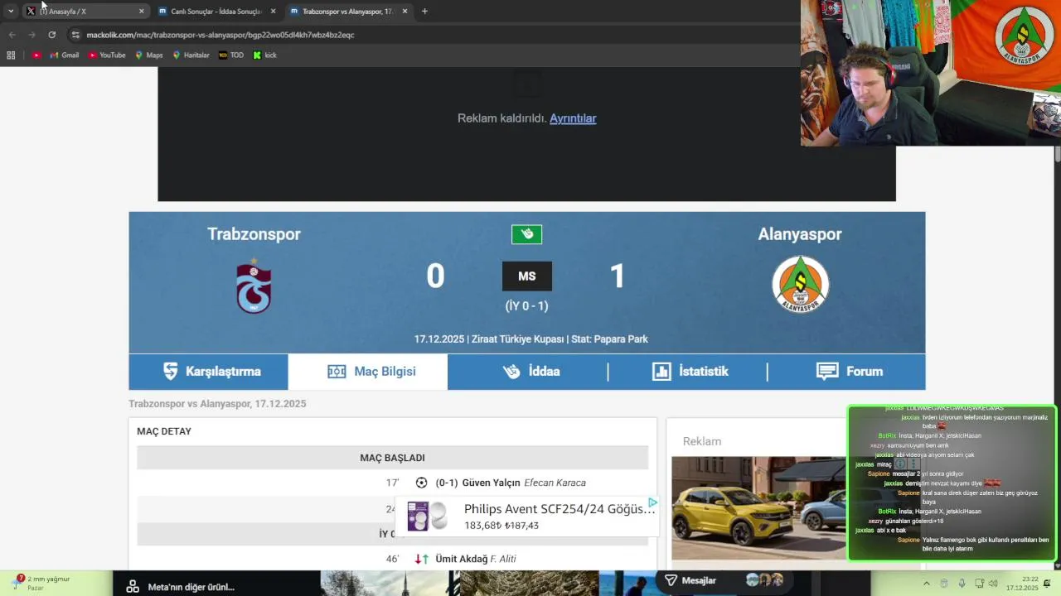
Task: Click the İstatistik chart icon
Action: 661,372
